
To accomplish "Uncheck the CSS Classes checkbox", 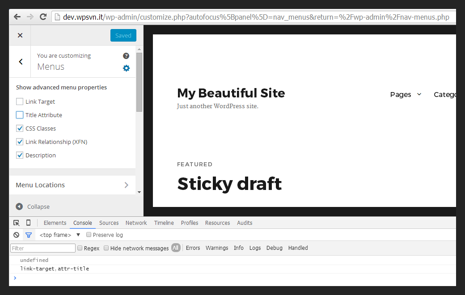I will pos(20,128).
